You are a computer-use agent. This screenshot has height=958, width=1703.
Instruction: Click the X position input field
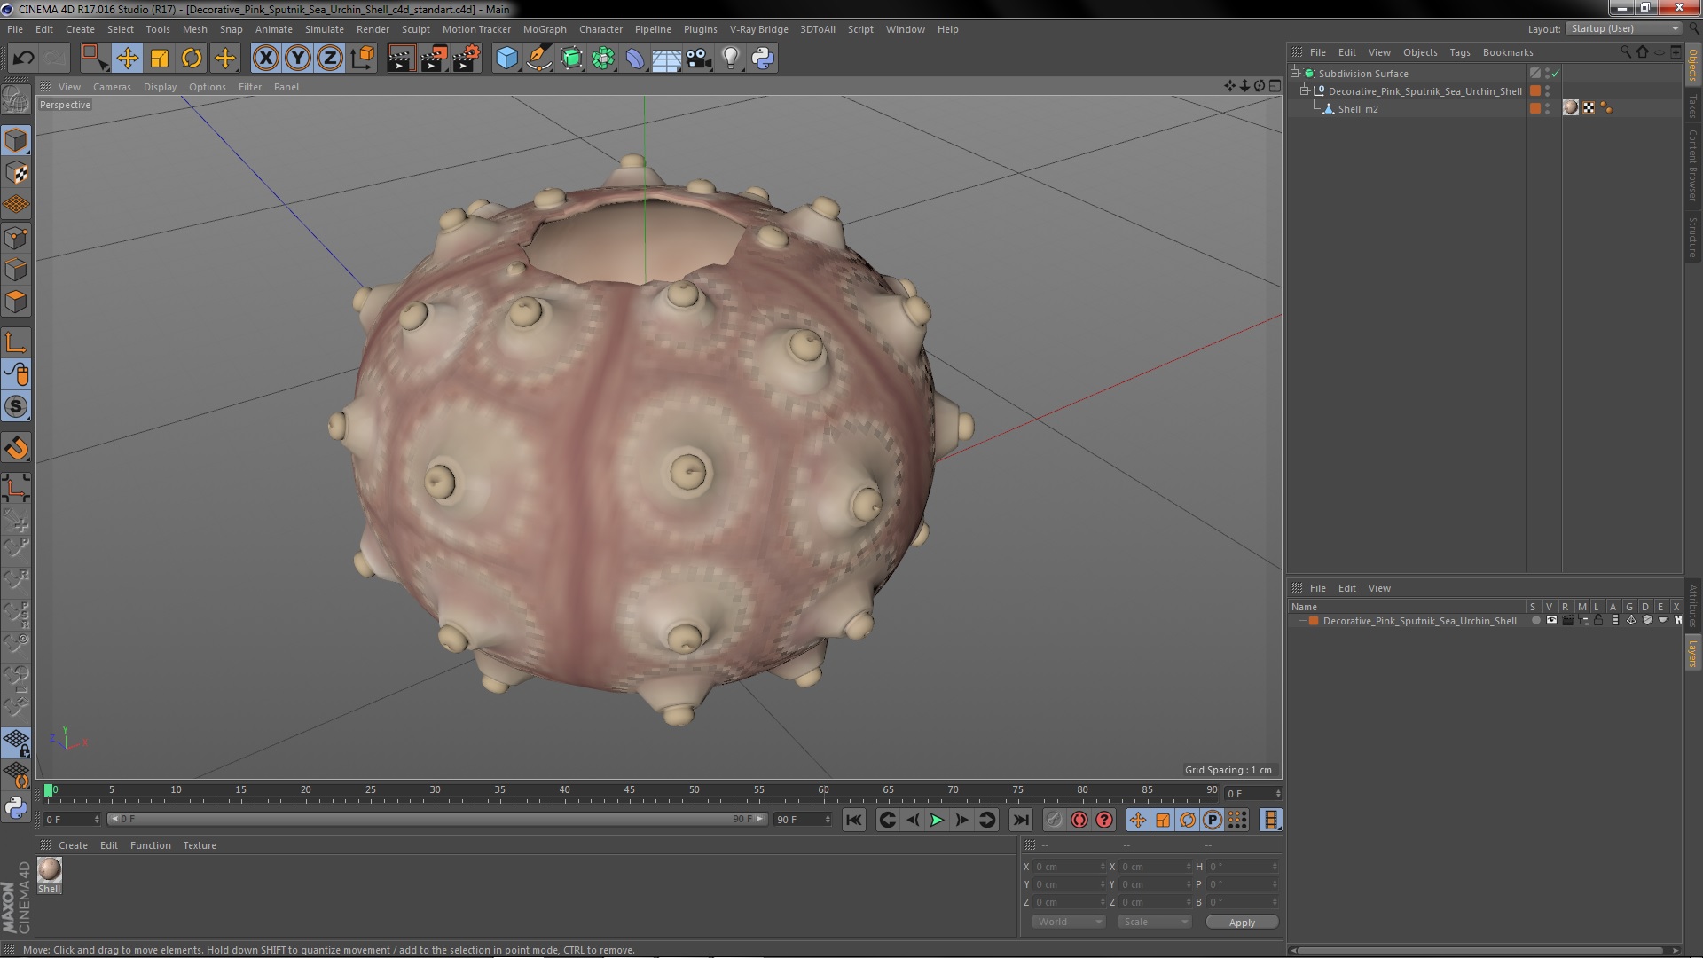tap(1069, 867)
